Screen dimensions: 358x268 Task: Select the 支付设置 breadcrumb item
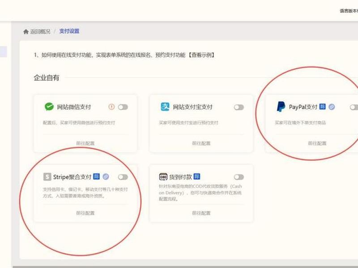pyautogui.click(x=69, y=31)
